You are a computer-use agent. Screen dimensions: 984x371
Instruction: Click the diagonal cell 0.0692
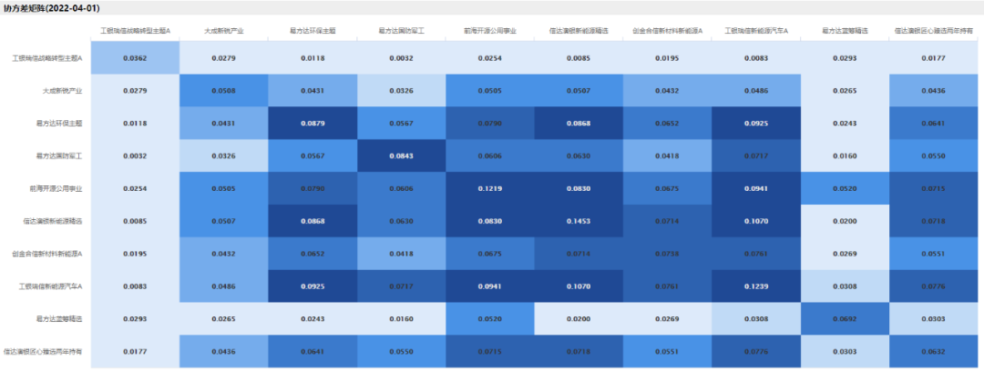(x=845, y=318)
